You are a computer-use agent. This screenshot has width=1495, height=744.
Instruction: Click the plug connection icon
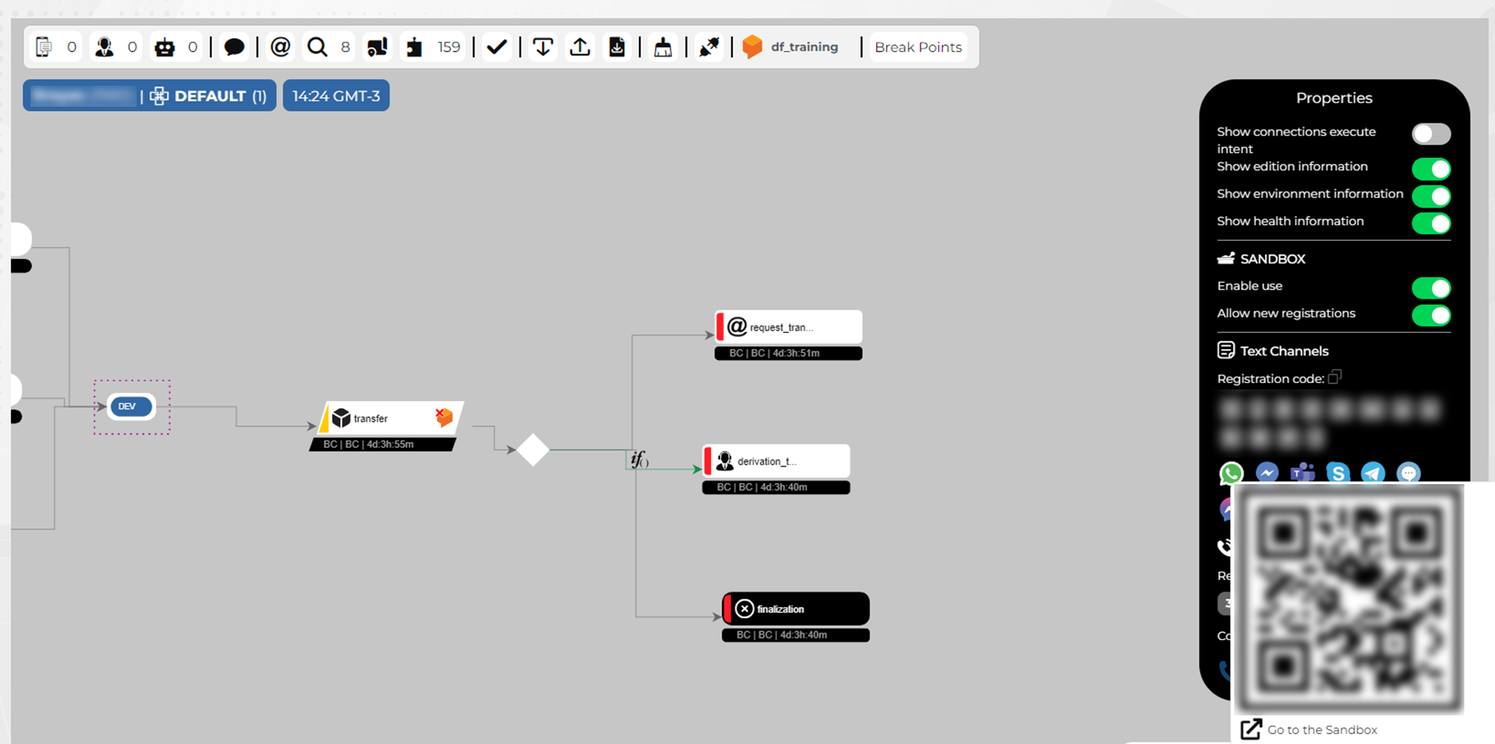click(710, 47)
